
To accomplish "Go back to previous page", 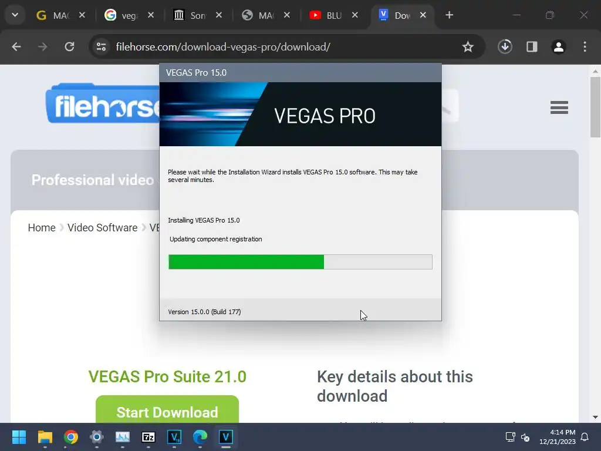I will coord(16,47).
